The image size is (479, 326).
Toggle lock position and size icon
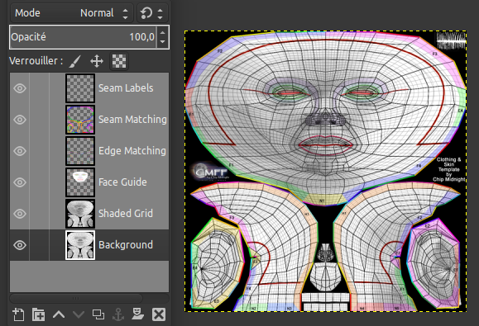pyautogui.click(x=97, y=61)
